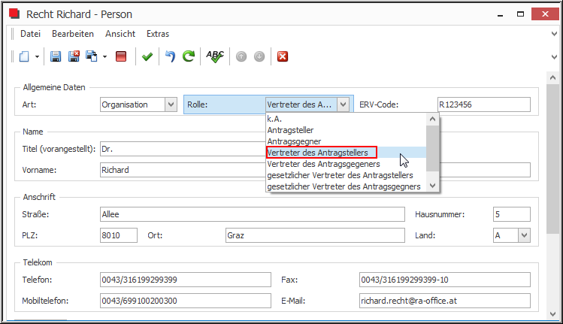Viewport: 563px width, 324px height.
Task: Click the blue floppy disk save icon
Action: click(x=56, y=56)
